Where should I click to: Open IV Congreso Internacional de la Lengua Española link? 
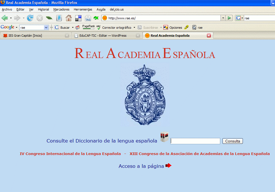70,154
